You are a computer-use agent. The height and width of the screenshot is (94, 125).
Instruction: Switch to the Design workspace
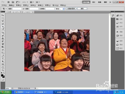[x=94, y=2]
